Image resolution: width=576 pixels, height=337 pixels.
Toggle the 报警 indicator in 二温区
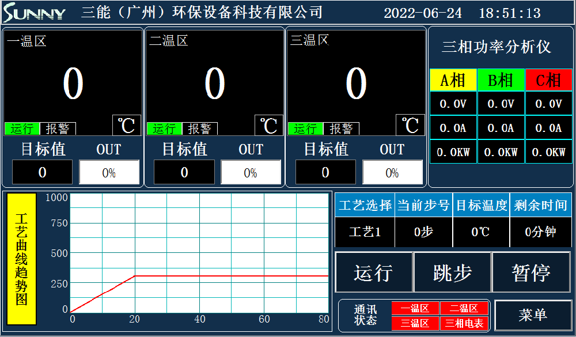click(200, 128)
